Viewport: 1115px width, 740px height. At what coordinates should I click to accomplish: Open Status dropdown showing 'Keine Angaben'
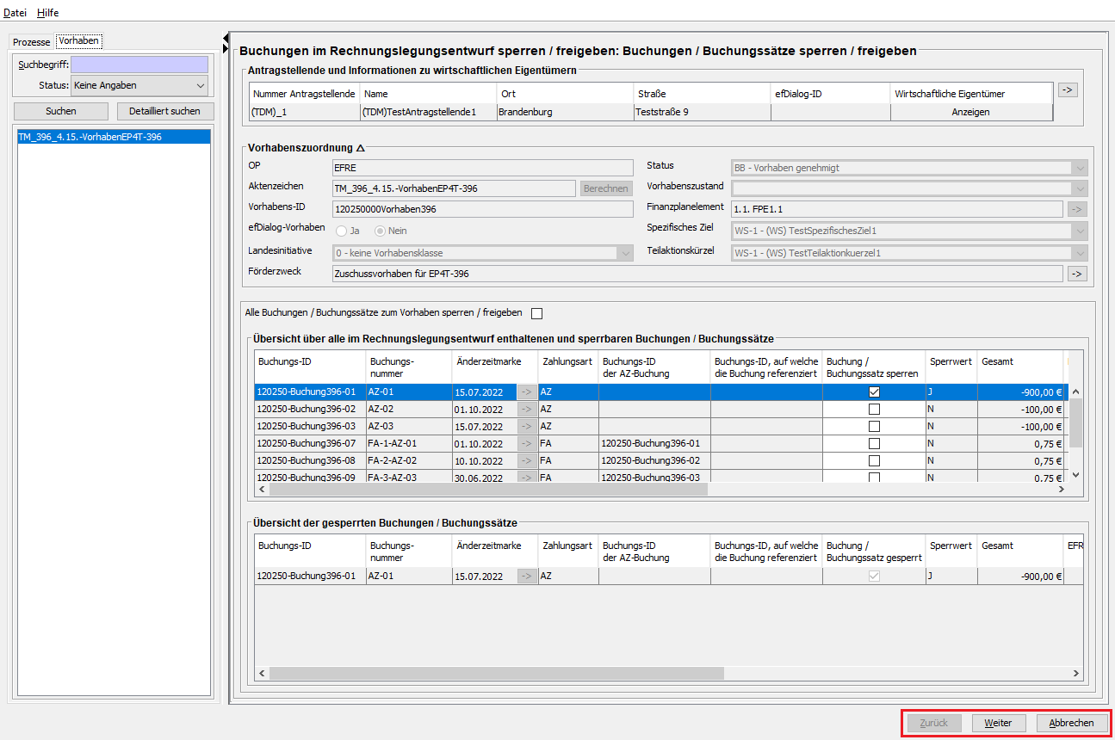point(139,85)
